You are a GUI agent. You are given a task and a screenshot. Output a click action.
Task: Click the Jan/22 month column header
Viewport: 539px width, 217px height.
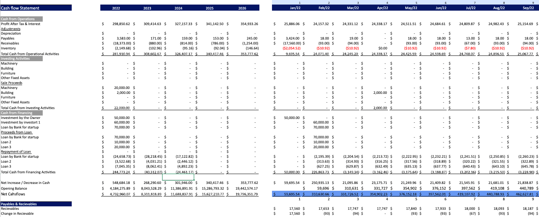(x=295, y=8)
